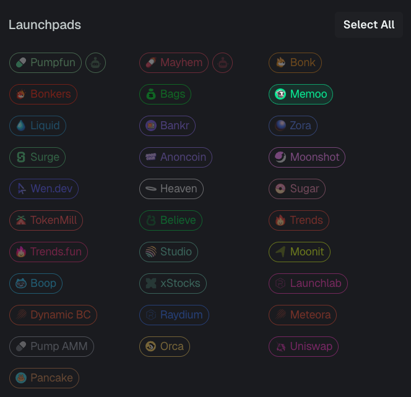Deselect the active Memoo launchpad
This screenshot has width=411, height=397.
pyautogui.click(x=301, y=94)
